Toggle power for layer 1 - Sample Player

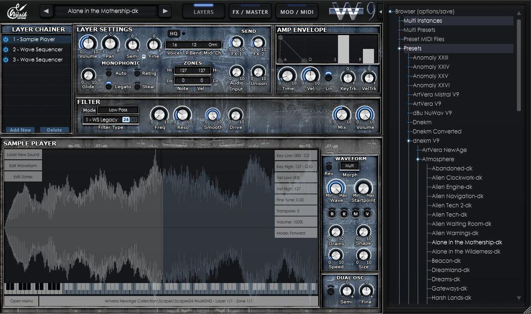6,39
